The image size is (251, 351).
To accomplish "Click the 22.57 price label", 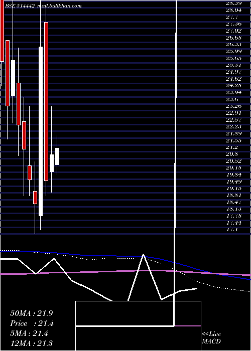I will [233, 120].
